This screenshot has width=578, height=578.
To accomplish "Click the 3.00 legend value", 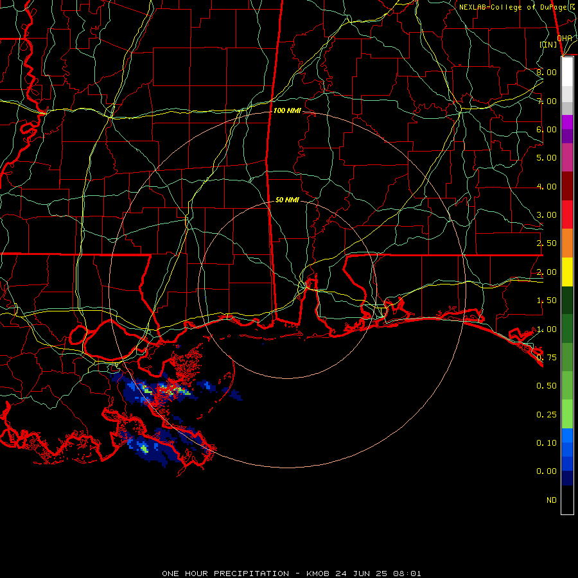I will pyautogui.click(x=547, y=215).
